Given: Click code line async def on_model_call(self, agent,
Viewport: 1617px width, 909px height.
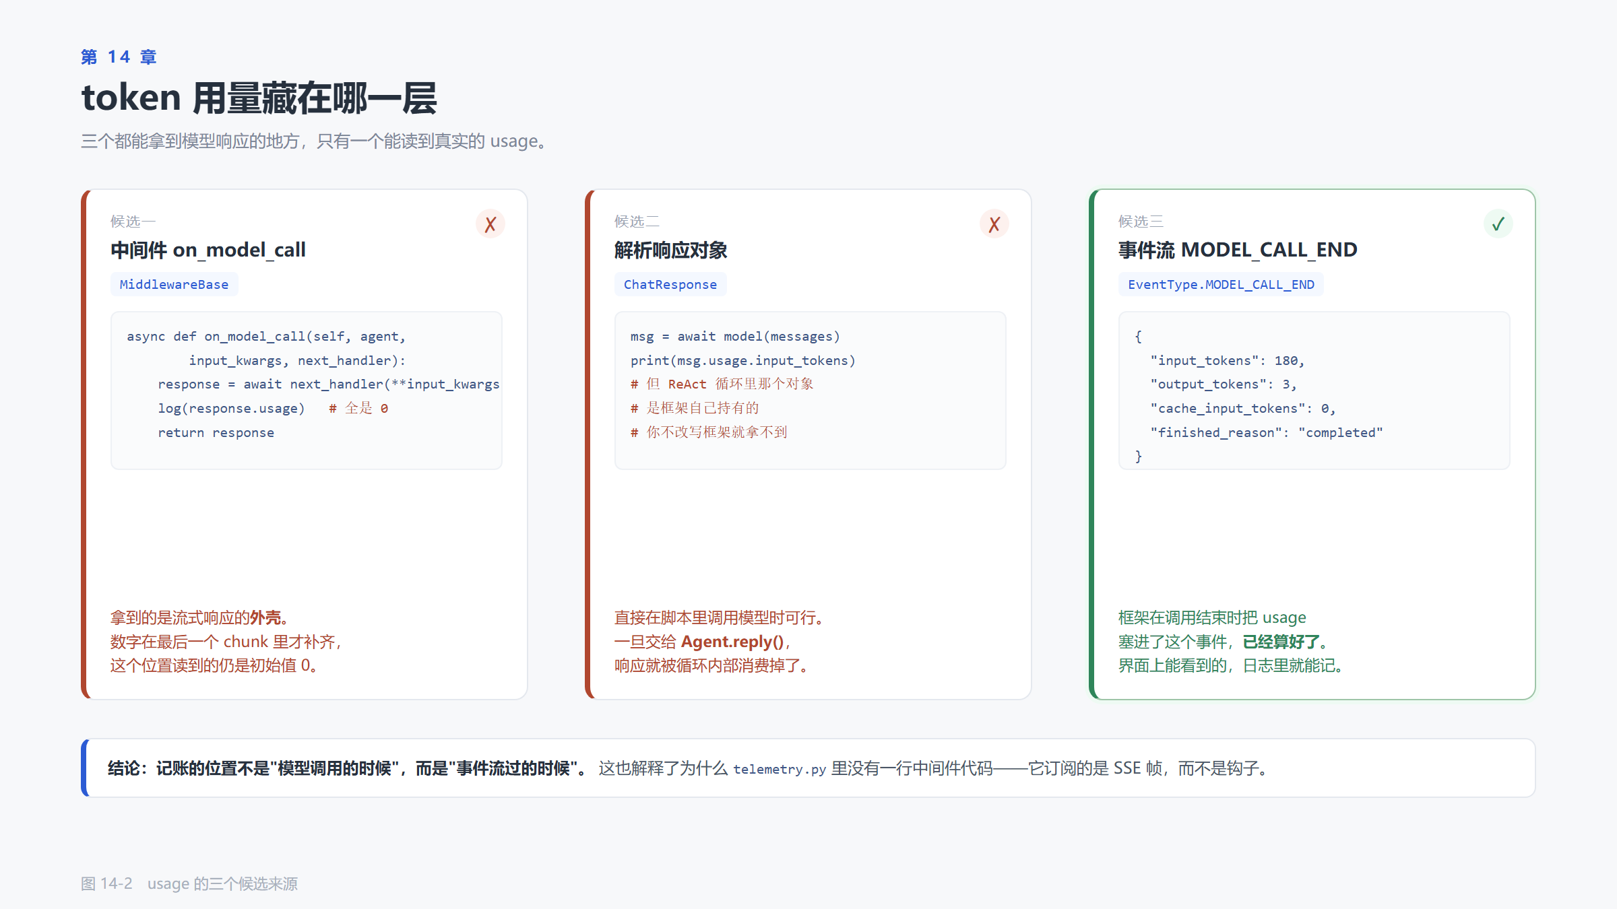Looking at the screenshot, I should [x=266, y=336].
